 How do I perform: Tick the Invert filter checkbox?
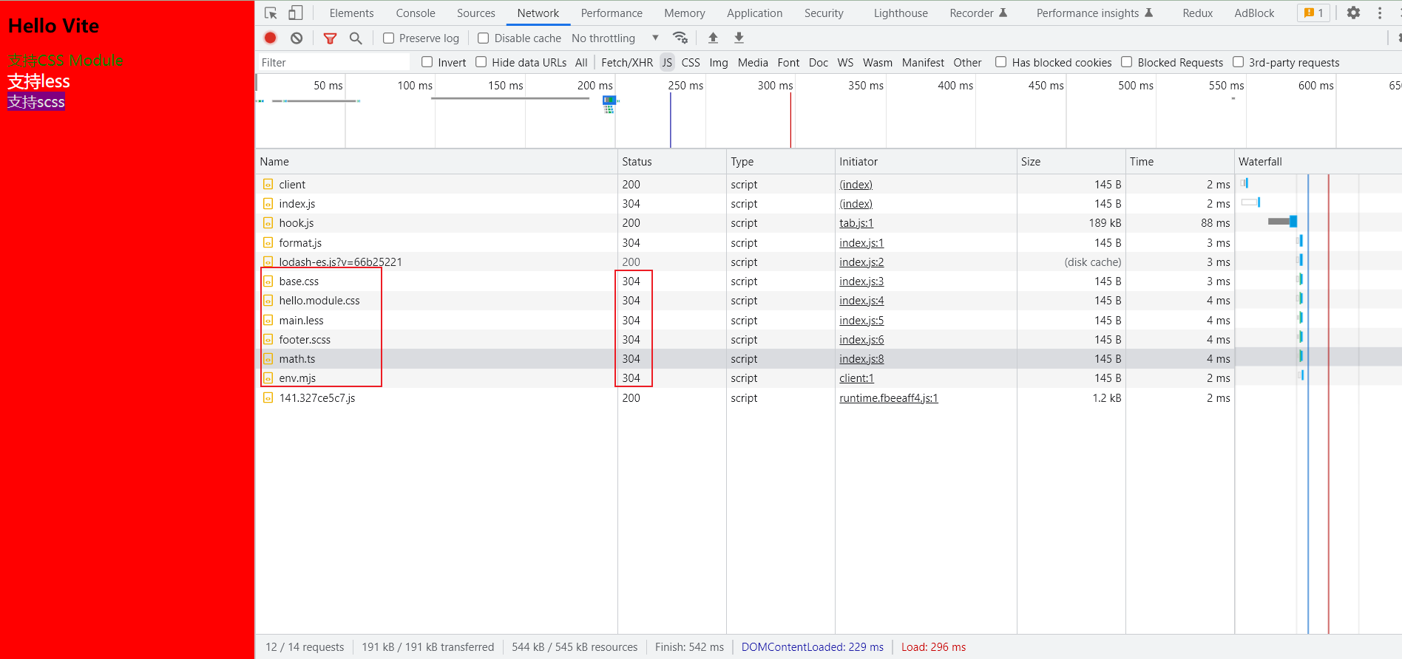427,62
